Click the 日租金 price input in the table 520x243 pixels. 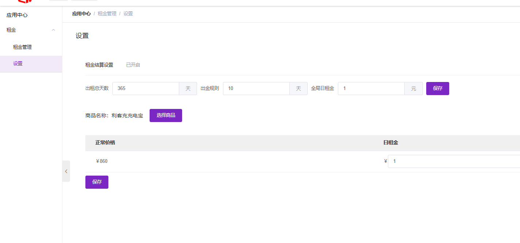[x=454, y=161]
